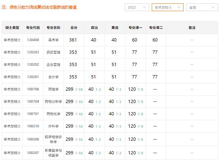Screen dimensions: 221x163
Task: Click the 专业名称 column header
Action: (53, 28)
